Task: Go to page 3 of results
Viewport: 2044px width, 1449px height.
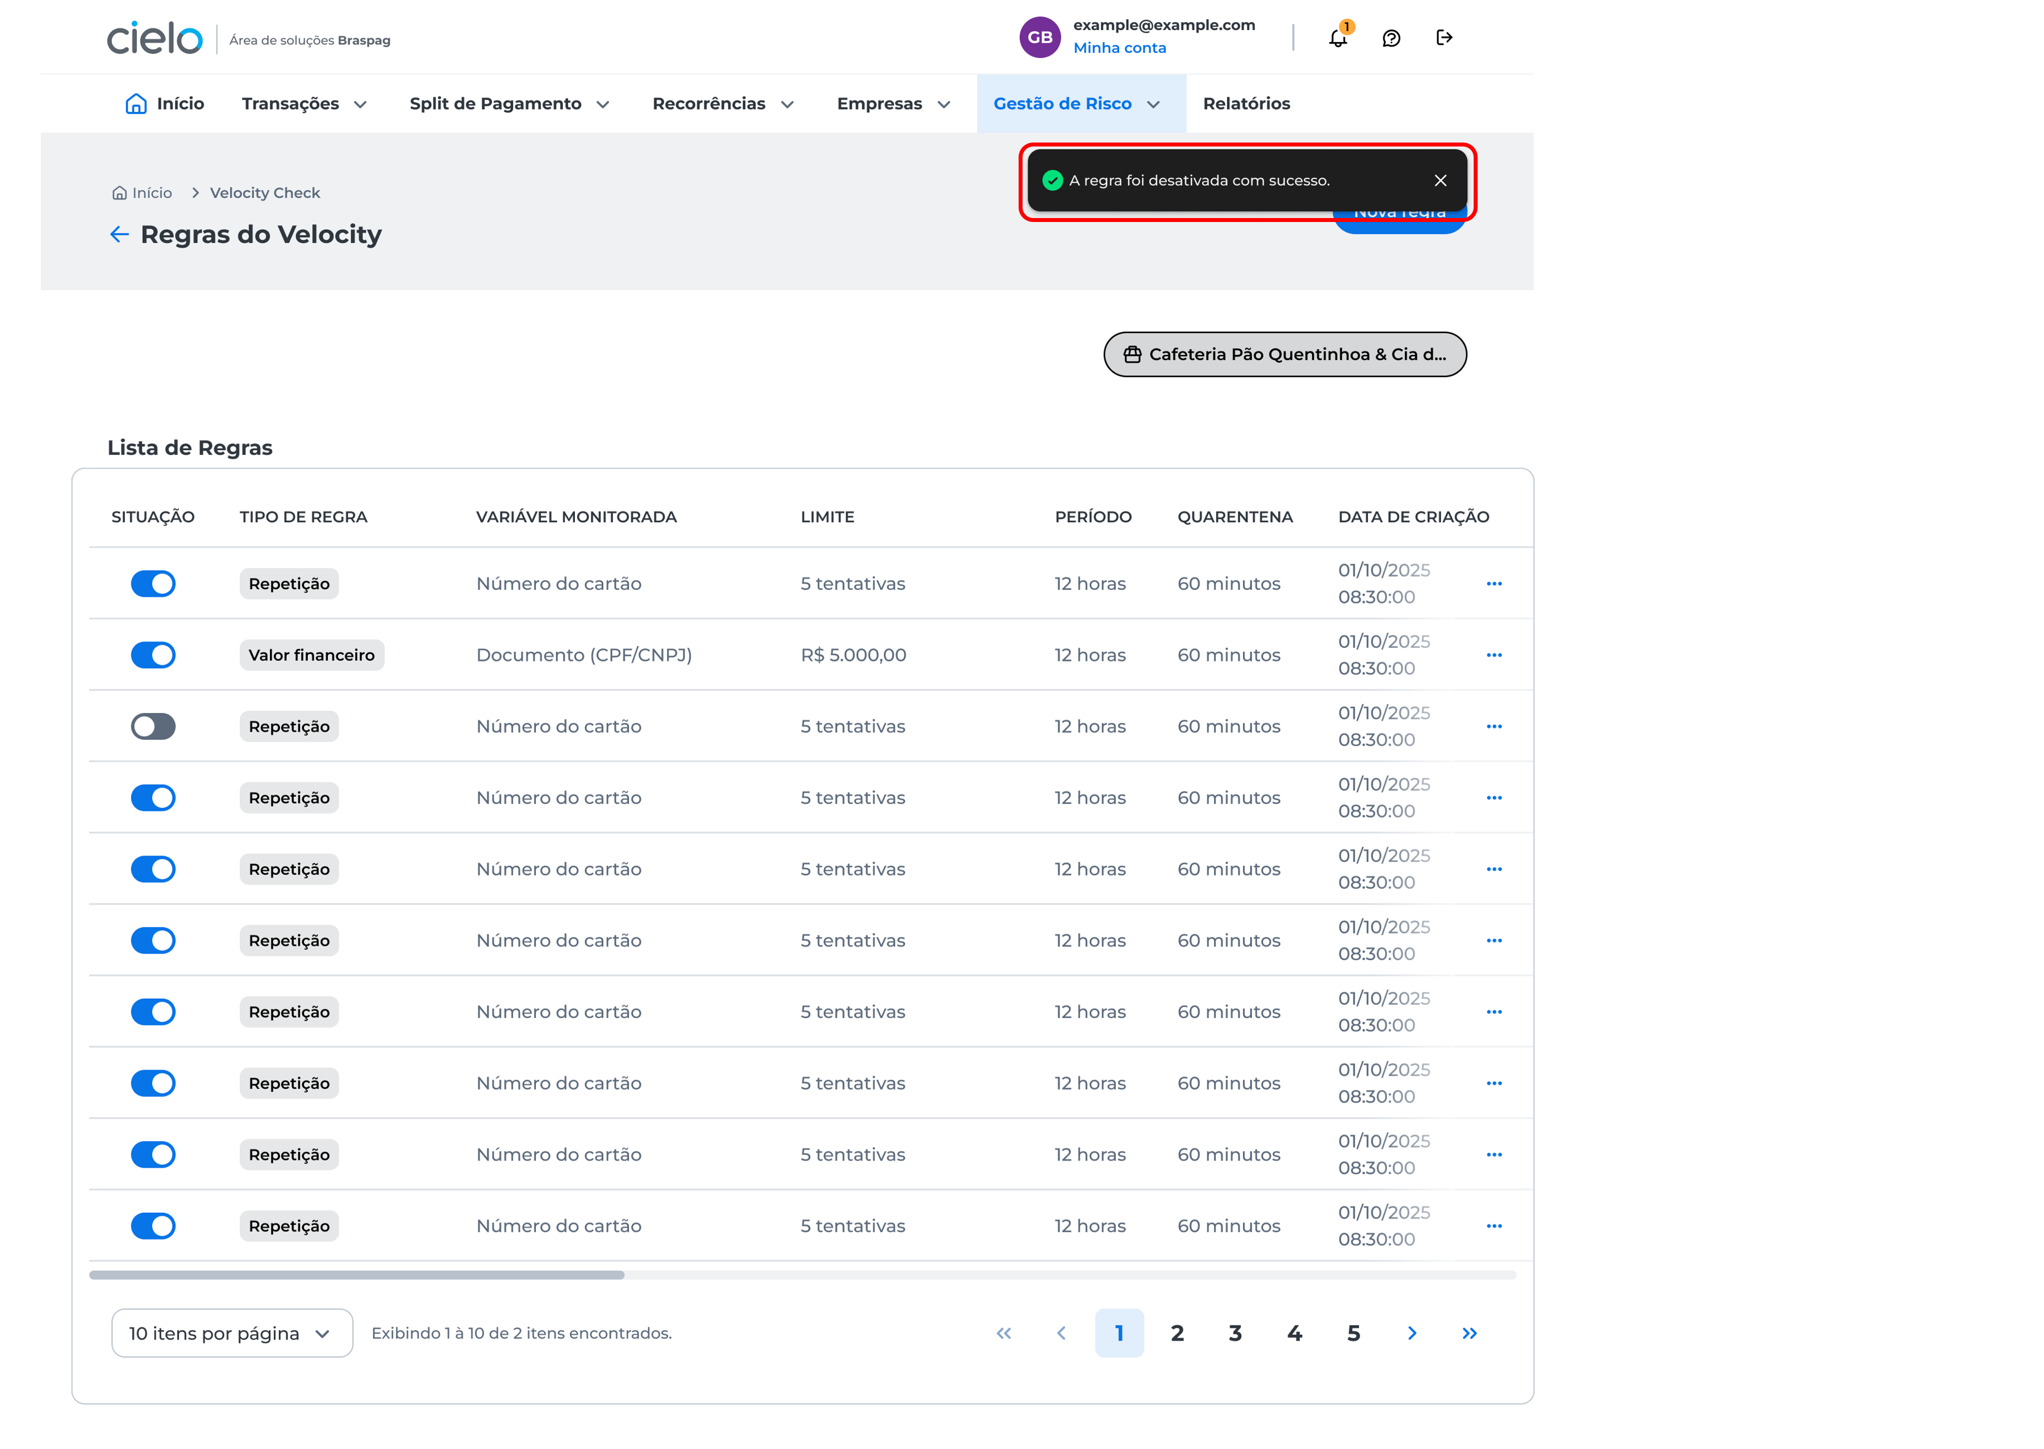Action: [1236, 1333]
